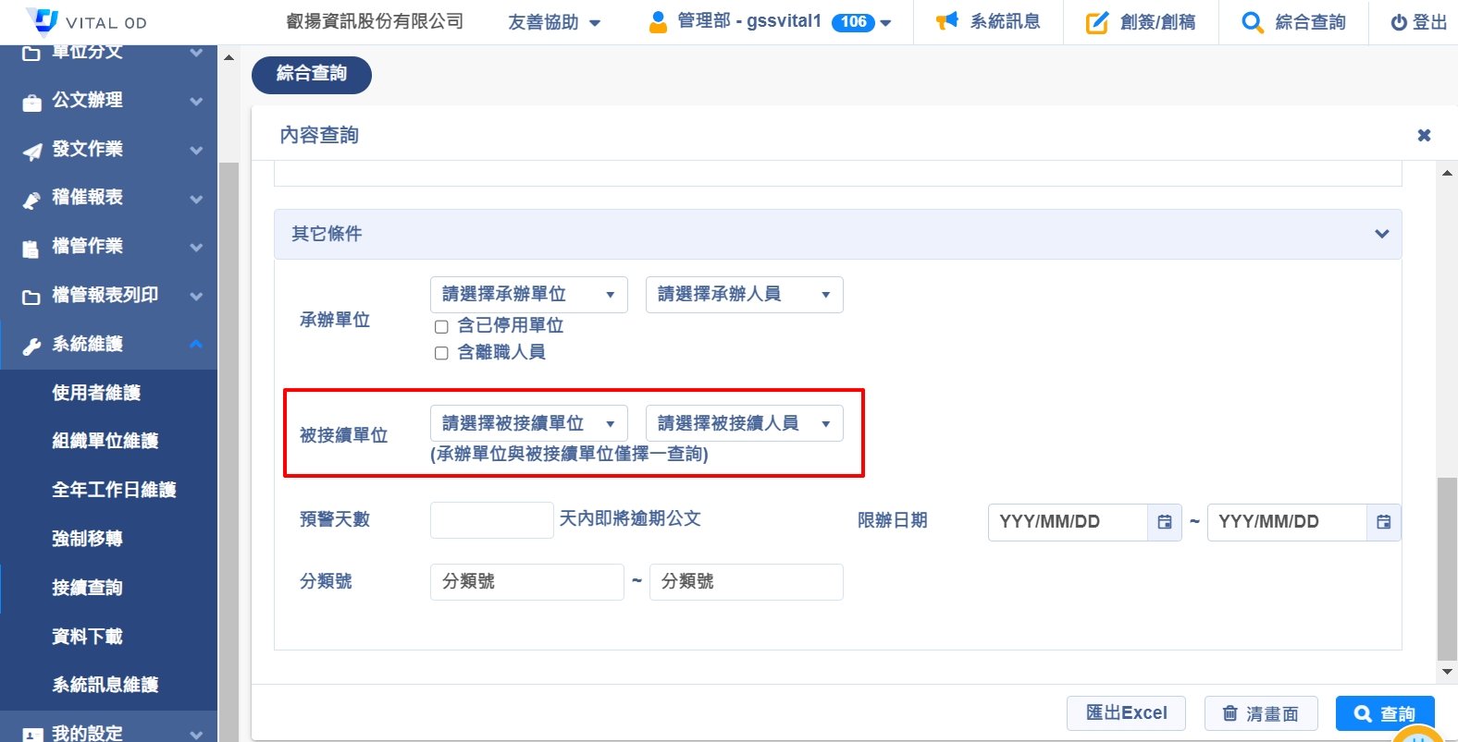Click the 創簽/創稿 edit icon
This screenshot has height=742, width=1458.
click(1096, 22)
